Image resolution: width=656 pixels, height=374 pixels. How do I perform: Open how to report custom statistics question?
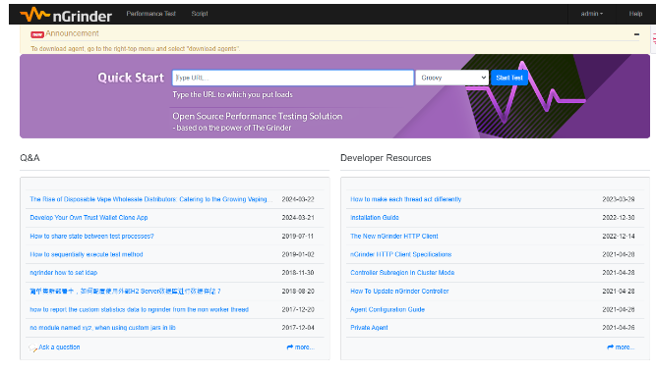(x=140, y=310)
